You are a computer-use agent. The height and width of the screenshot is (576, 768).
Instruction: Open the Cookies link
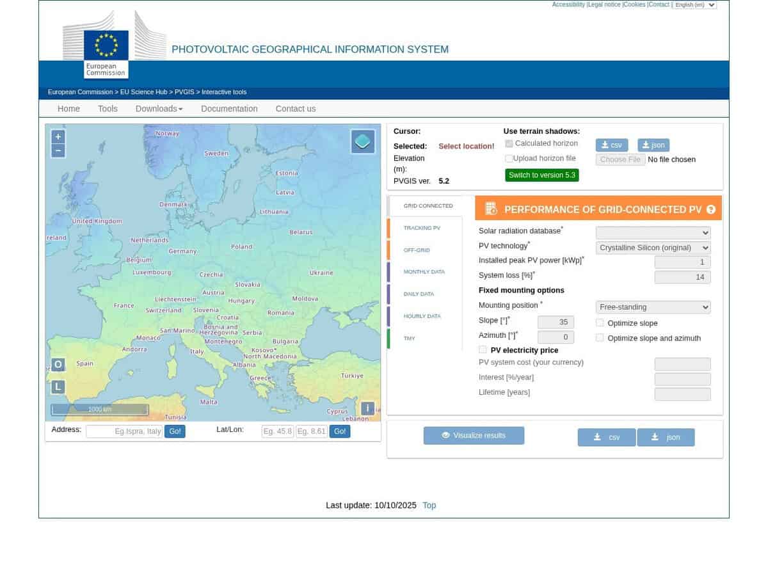(x=634, y=4)
